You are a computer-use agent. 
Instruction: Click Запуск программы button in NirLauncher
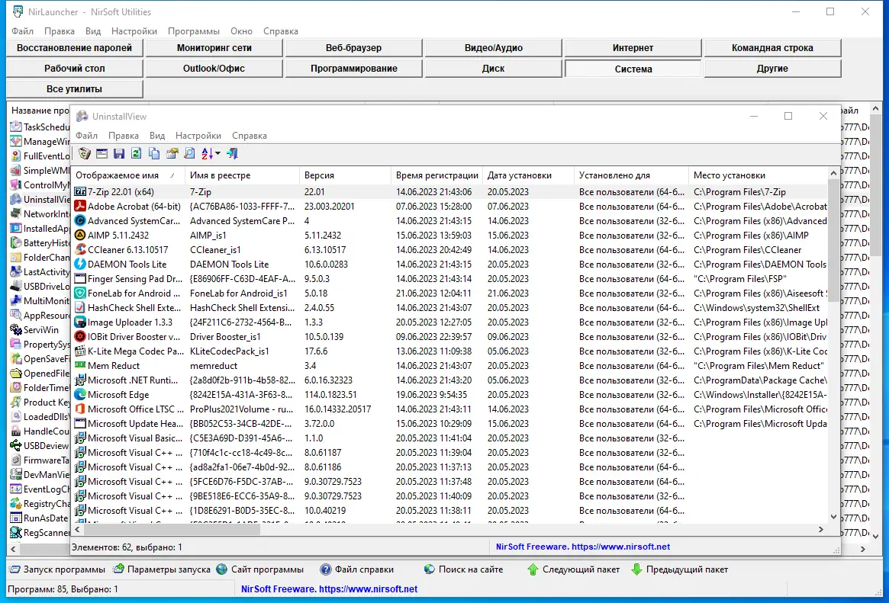(57, 569)
